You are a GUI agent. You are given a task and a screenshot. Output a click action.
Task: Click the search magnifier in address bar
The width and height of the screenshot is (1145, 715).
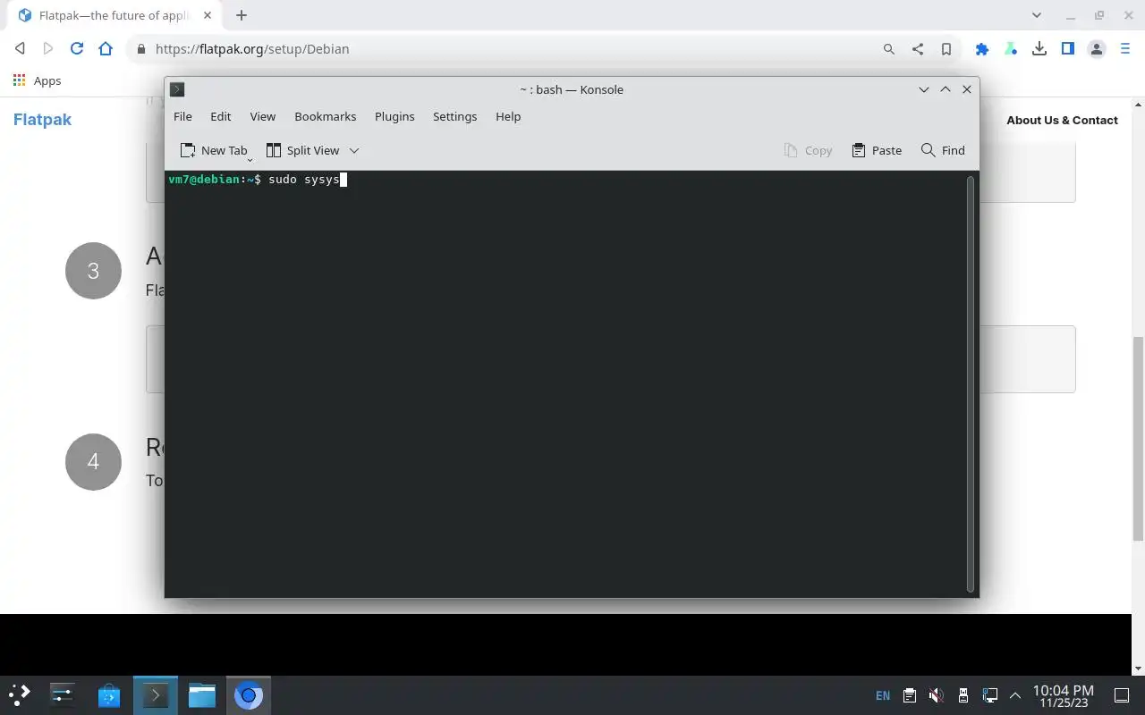(x=888, y=49)
